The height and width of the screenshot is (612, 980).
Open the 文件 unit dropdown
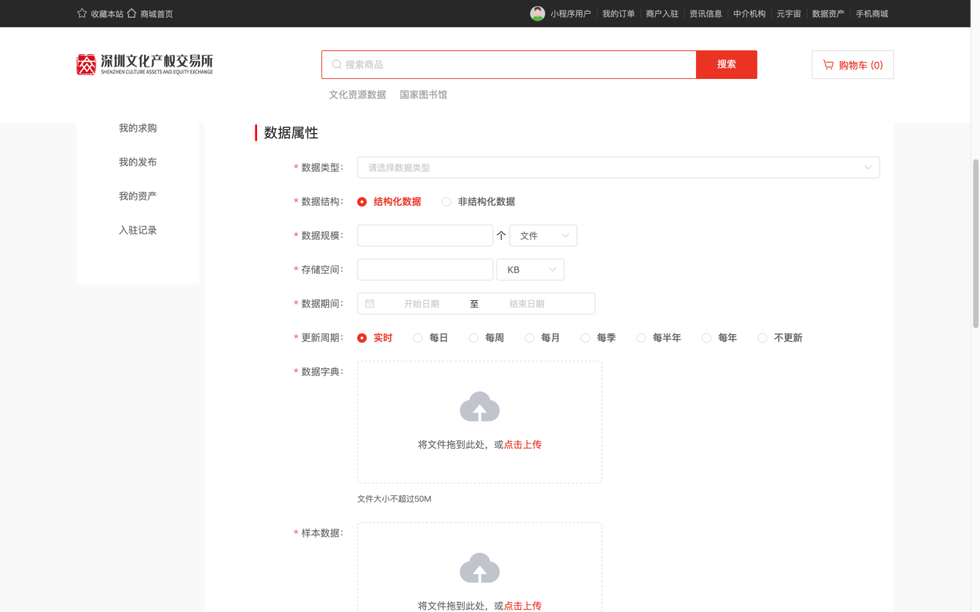(543, 235)
